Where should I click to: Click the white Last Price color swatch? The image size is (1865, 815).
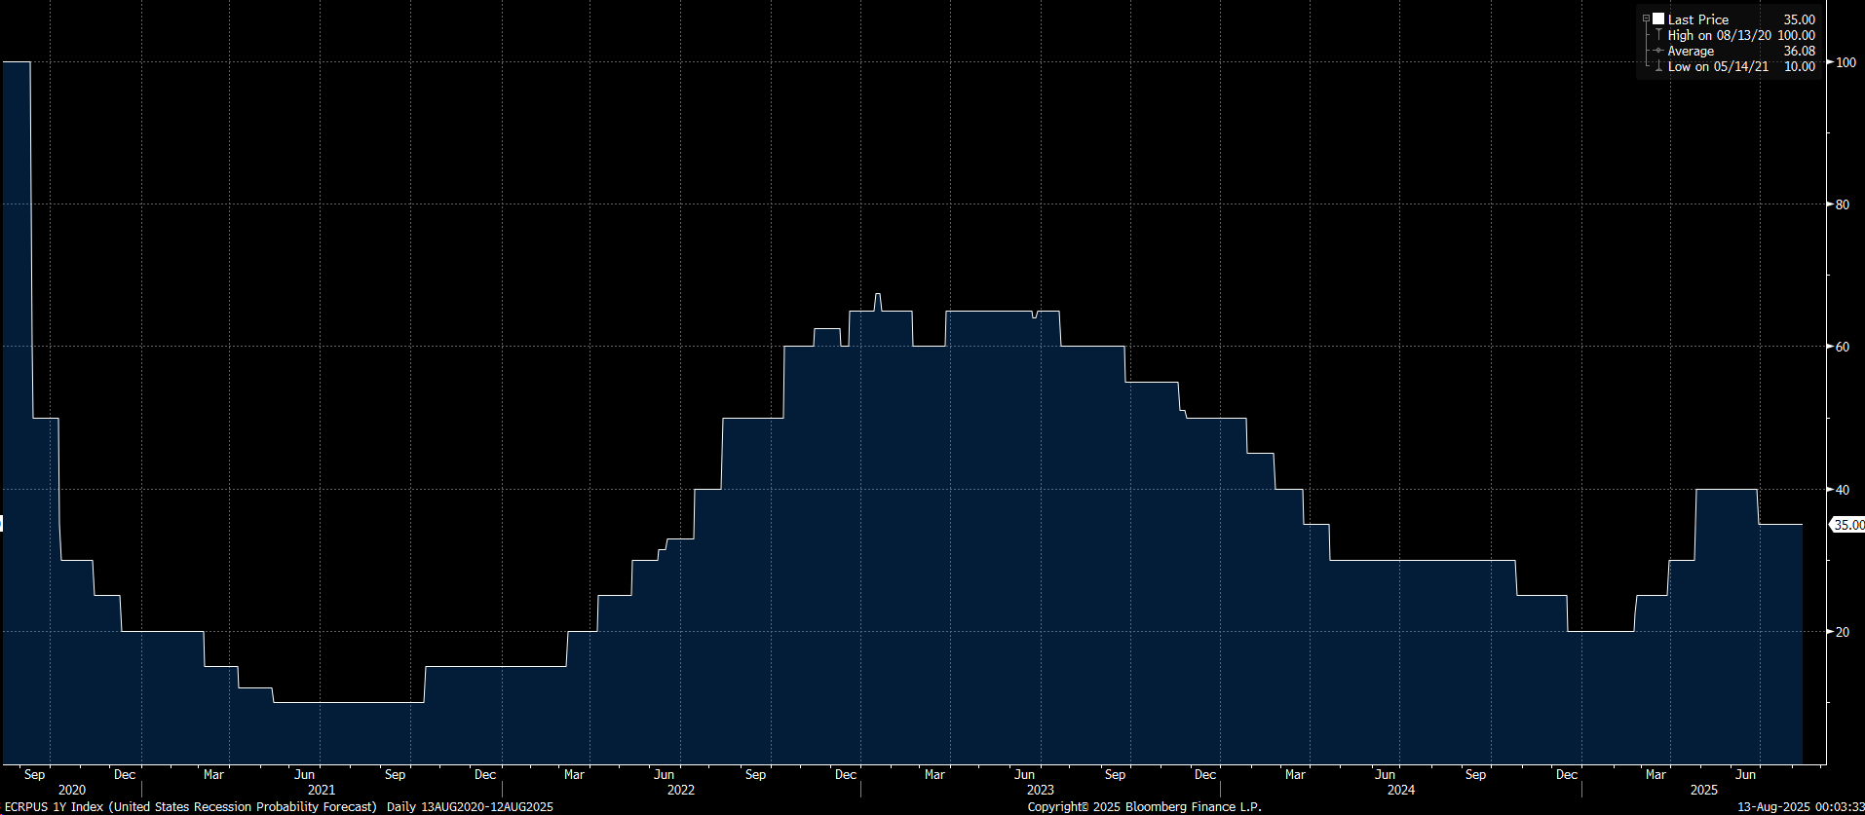click(1658, 19)
